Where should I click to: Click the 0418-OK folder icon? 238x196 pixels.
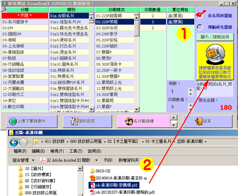pyautogui.click(x=92, y=171)
